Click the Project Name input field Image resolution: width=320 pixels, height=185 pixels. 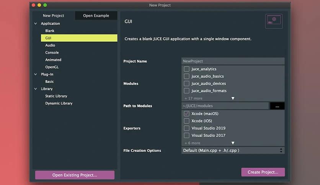(233, 61)
